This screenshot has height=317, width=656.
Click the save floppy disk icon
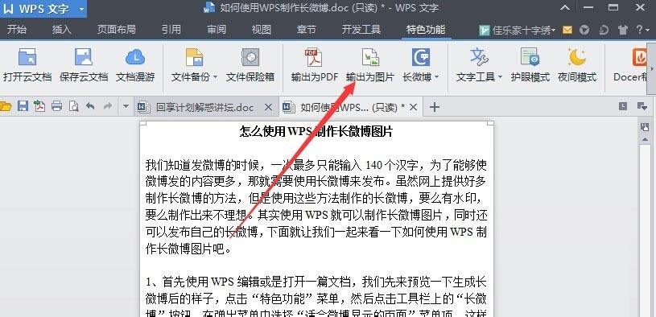[x=23, y=107]
